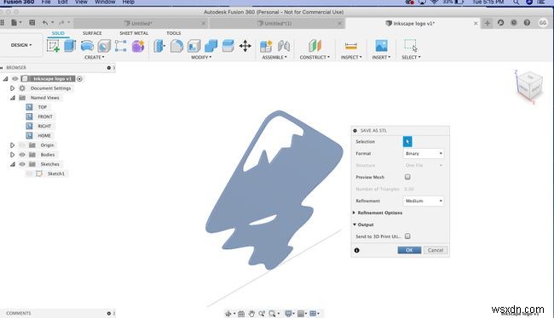Image resolution: width=554 pixels, height=318 pixels.
Task: Select the Create Sketch tool
Action: [53, 46]
